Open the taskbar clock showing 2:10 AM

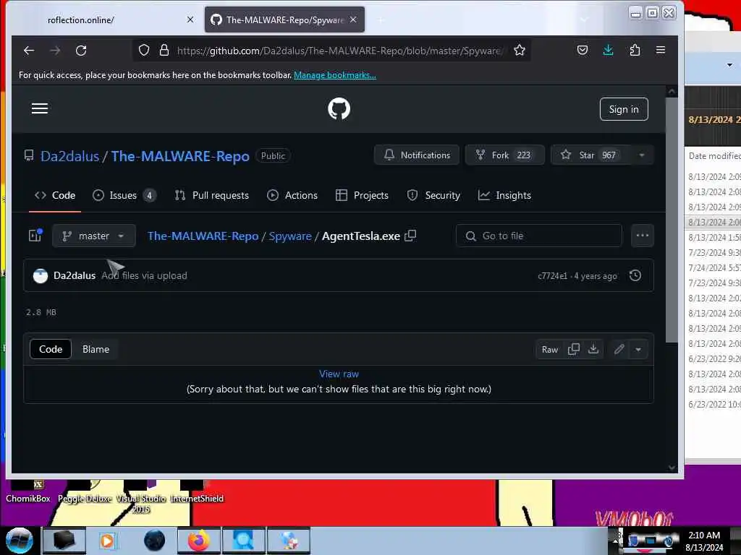(704, 541)
